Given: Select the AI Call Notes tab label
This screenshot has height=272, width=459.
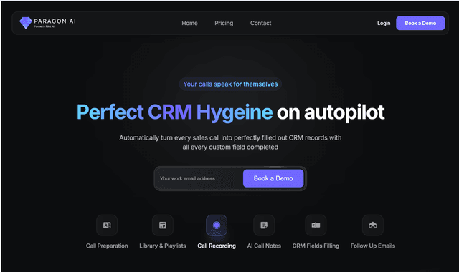Looking at the screenshot, I should point(264,246).
